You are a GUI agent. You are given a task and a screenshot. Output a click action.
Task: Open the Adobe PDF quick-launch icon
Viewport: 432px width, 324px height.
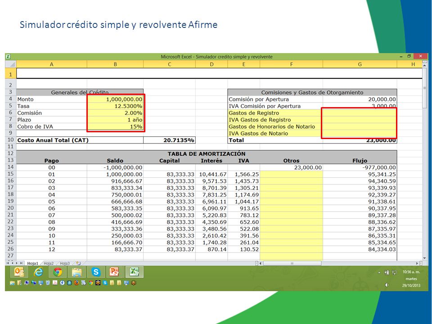point(55,283)
